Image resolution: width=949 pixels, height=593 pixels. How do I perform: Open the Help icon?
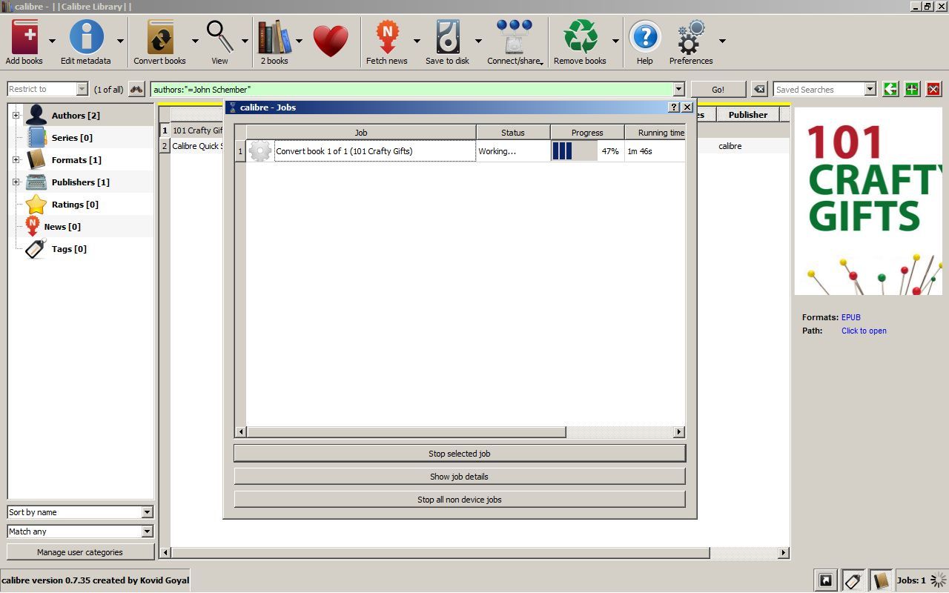click(645, 39)
